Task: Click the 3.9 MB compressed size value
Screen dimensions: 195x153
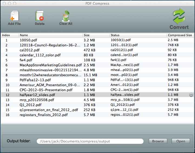Action: click(x=173, y=70)
